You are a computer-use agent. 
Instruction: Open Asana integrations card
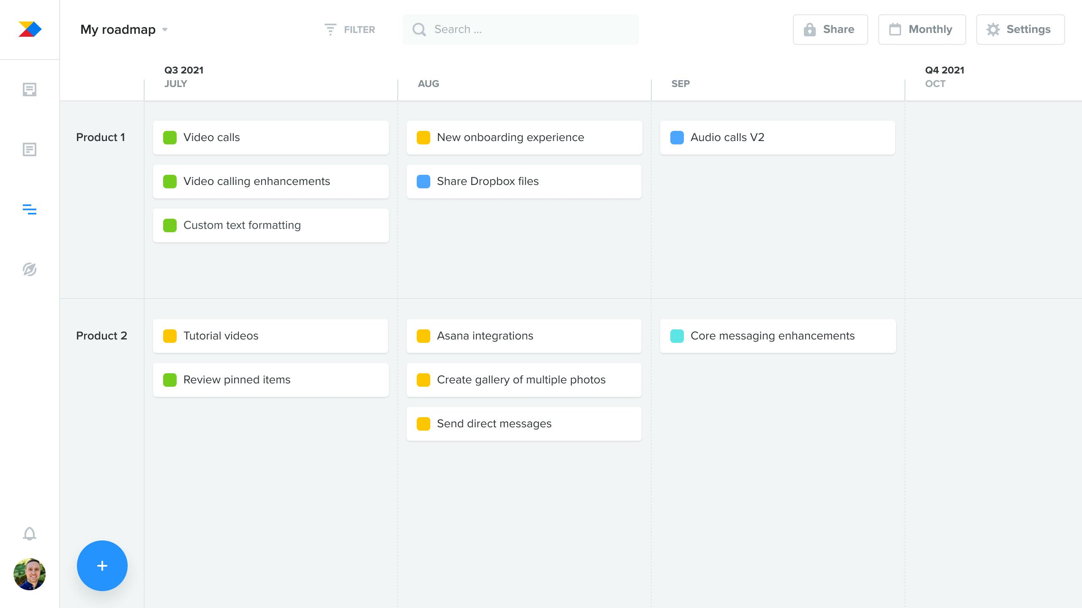coord(524,336)
